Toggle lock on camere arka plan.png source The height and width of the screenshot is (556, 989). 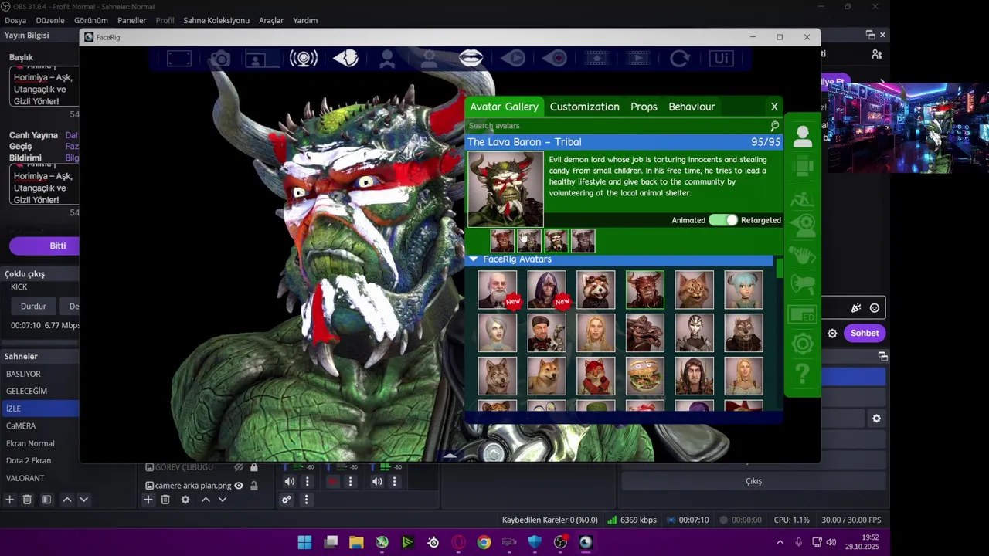point(253,486)
